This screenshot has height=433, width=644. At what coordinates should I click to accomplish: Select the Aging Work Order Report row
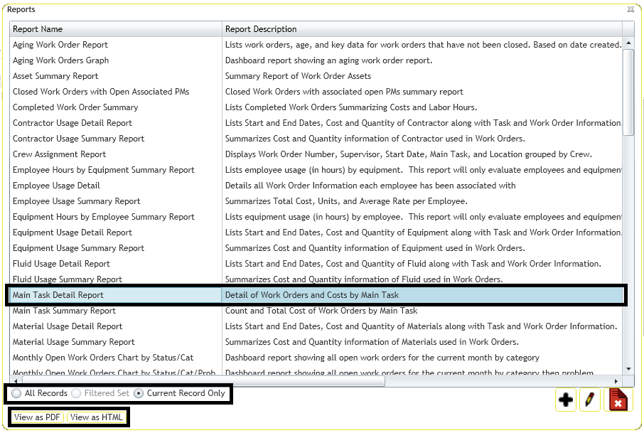coord(60,45)
